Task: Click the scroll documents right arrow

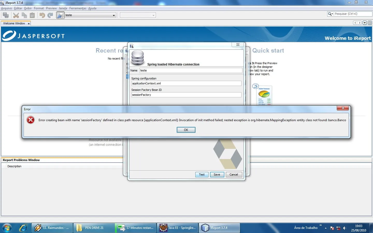Action: (x=360, y=23)
